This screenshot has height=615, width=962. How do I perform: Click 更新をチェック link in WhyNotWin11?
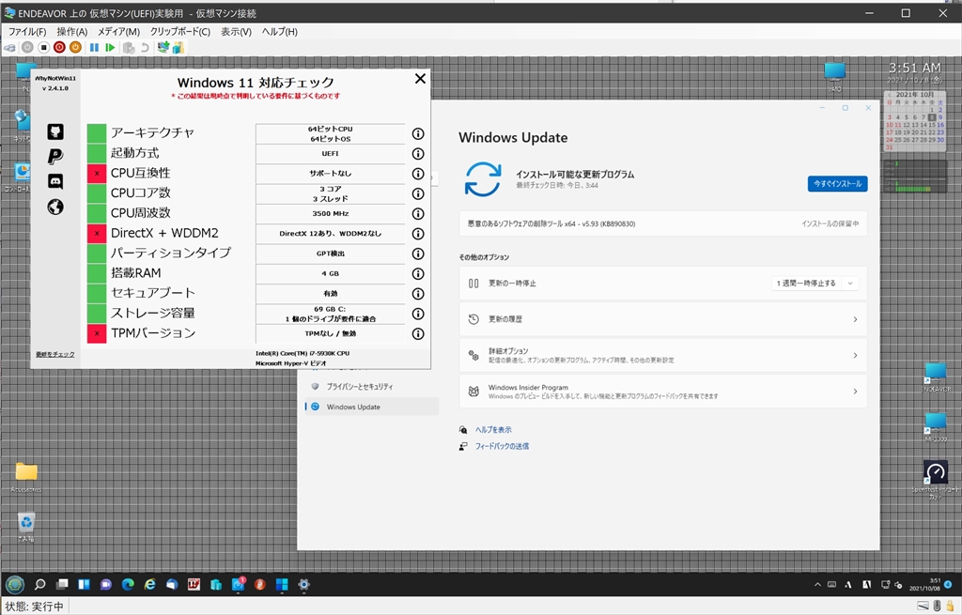coord(55,354)
